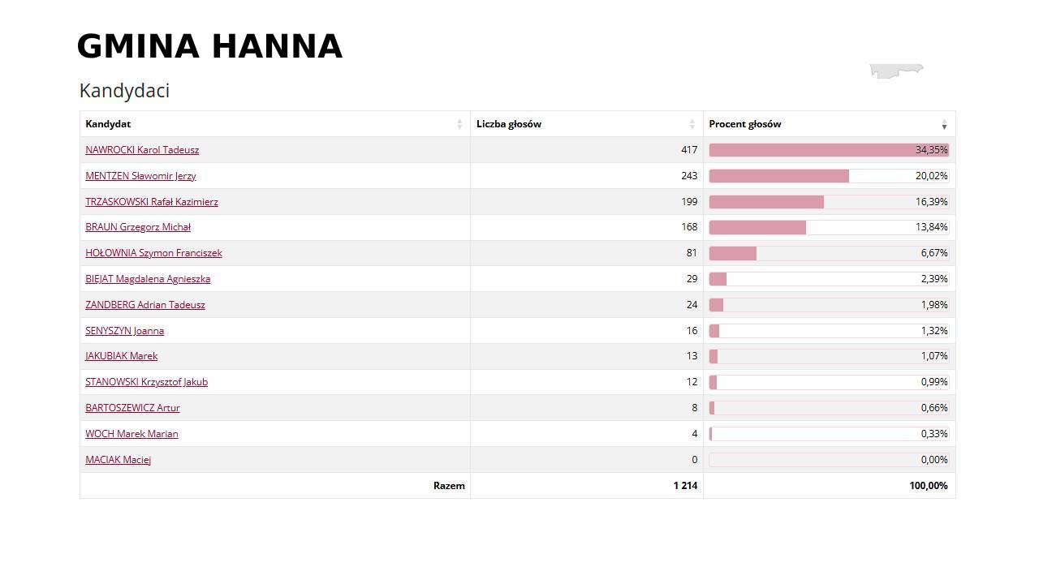Screen dimensions: 1039x584
Task: Click the 34,35% percentage bar
Action: coord(828,150)
